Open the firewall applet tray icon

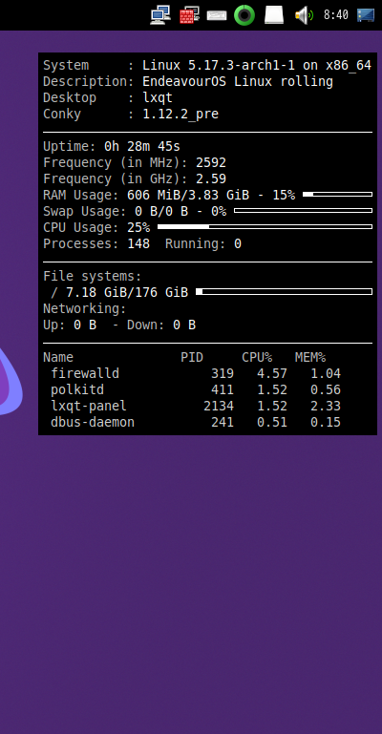tap(190, 15)
